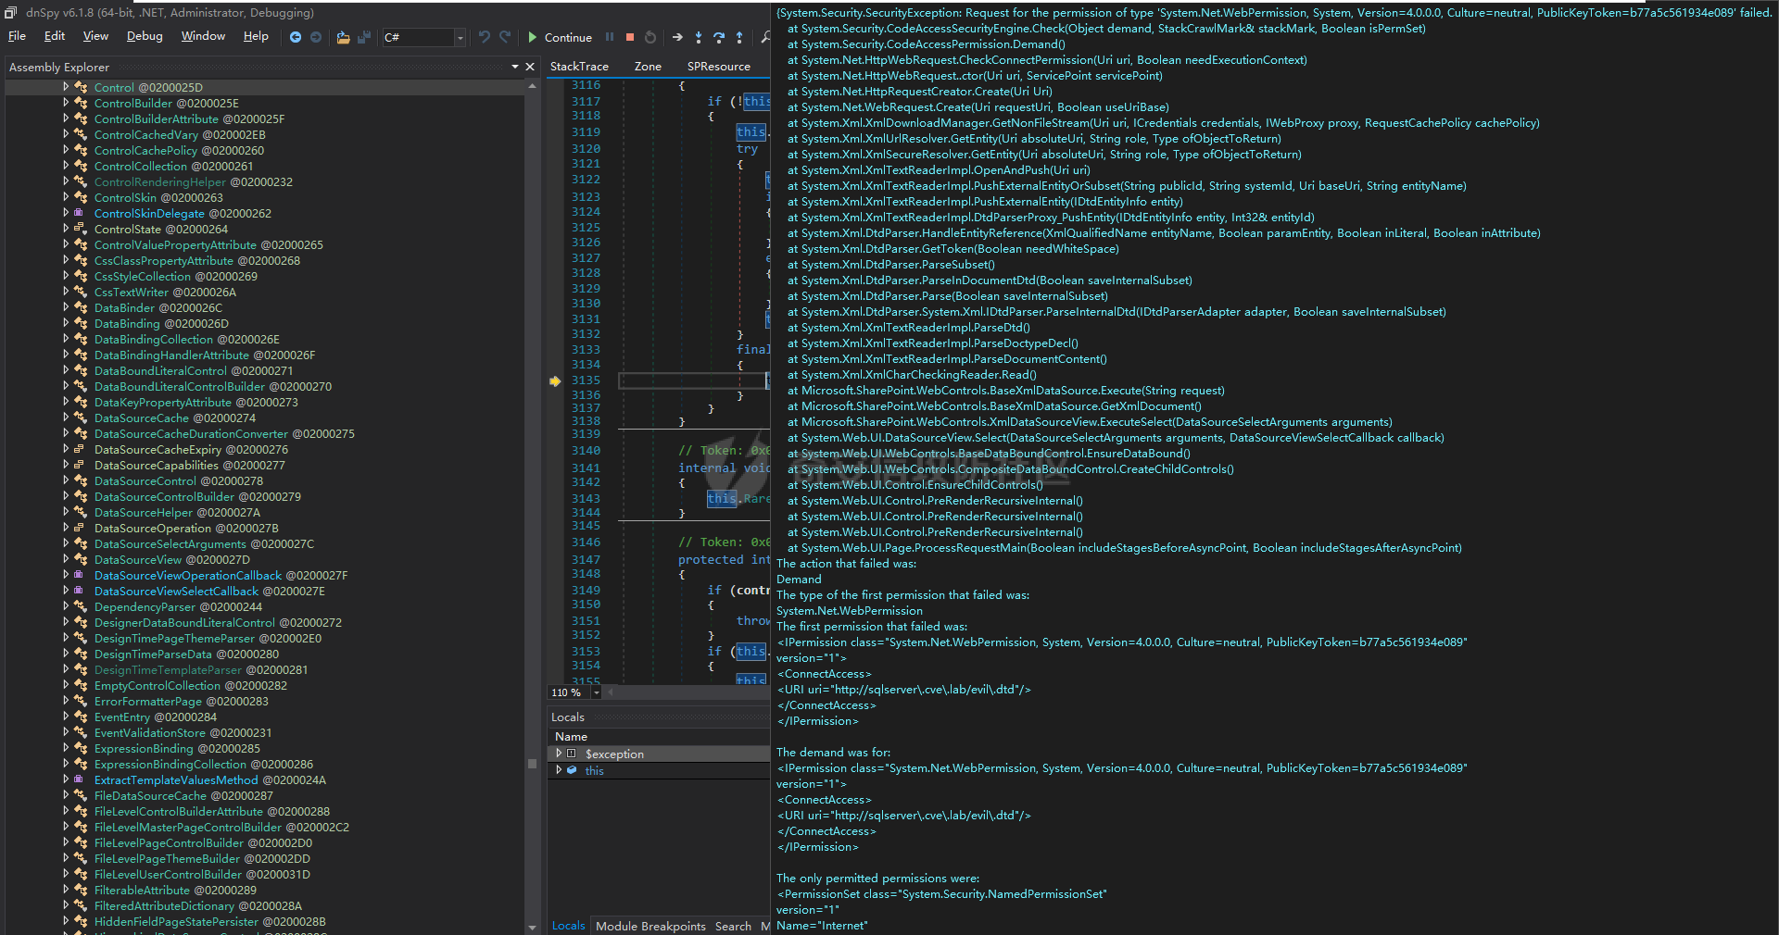Click the Step Out icon
This screenshot has width=1779, height=935.
pos(739,37)
